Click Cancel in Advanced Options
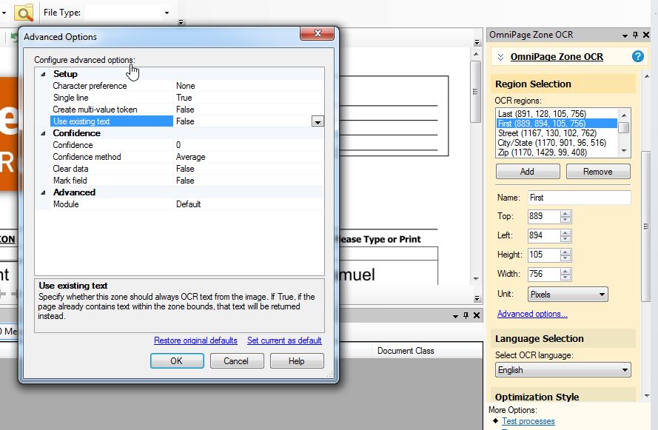Screen dimensions: 658x430 [237, 360]
